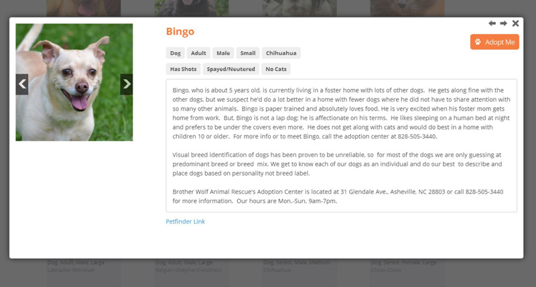Click the Adopt Me button

[x=494, y=42]
